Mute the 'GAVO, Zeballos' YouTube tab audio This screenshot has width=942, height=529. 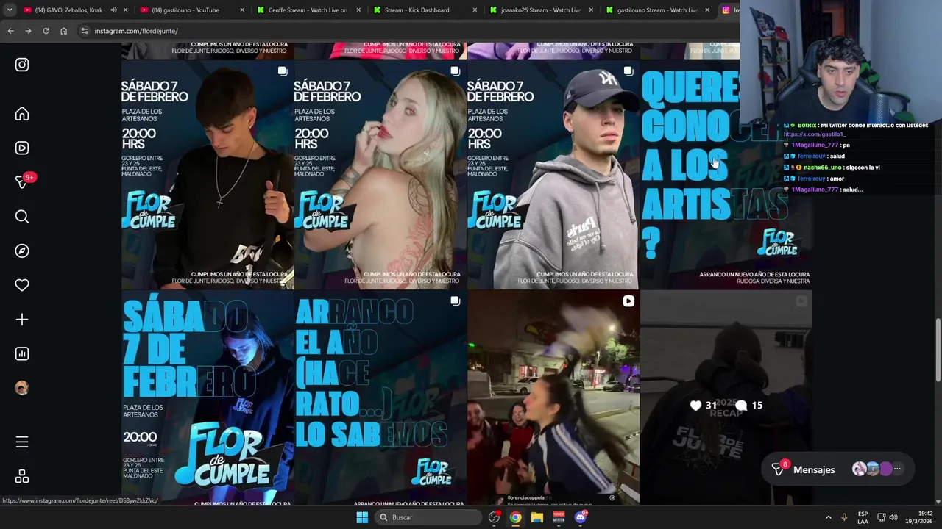tap(113, 10)
